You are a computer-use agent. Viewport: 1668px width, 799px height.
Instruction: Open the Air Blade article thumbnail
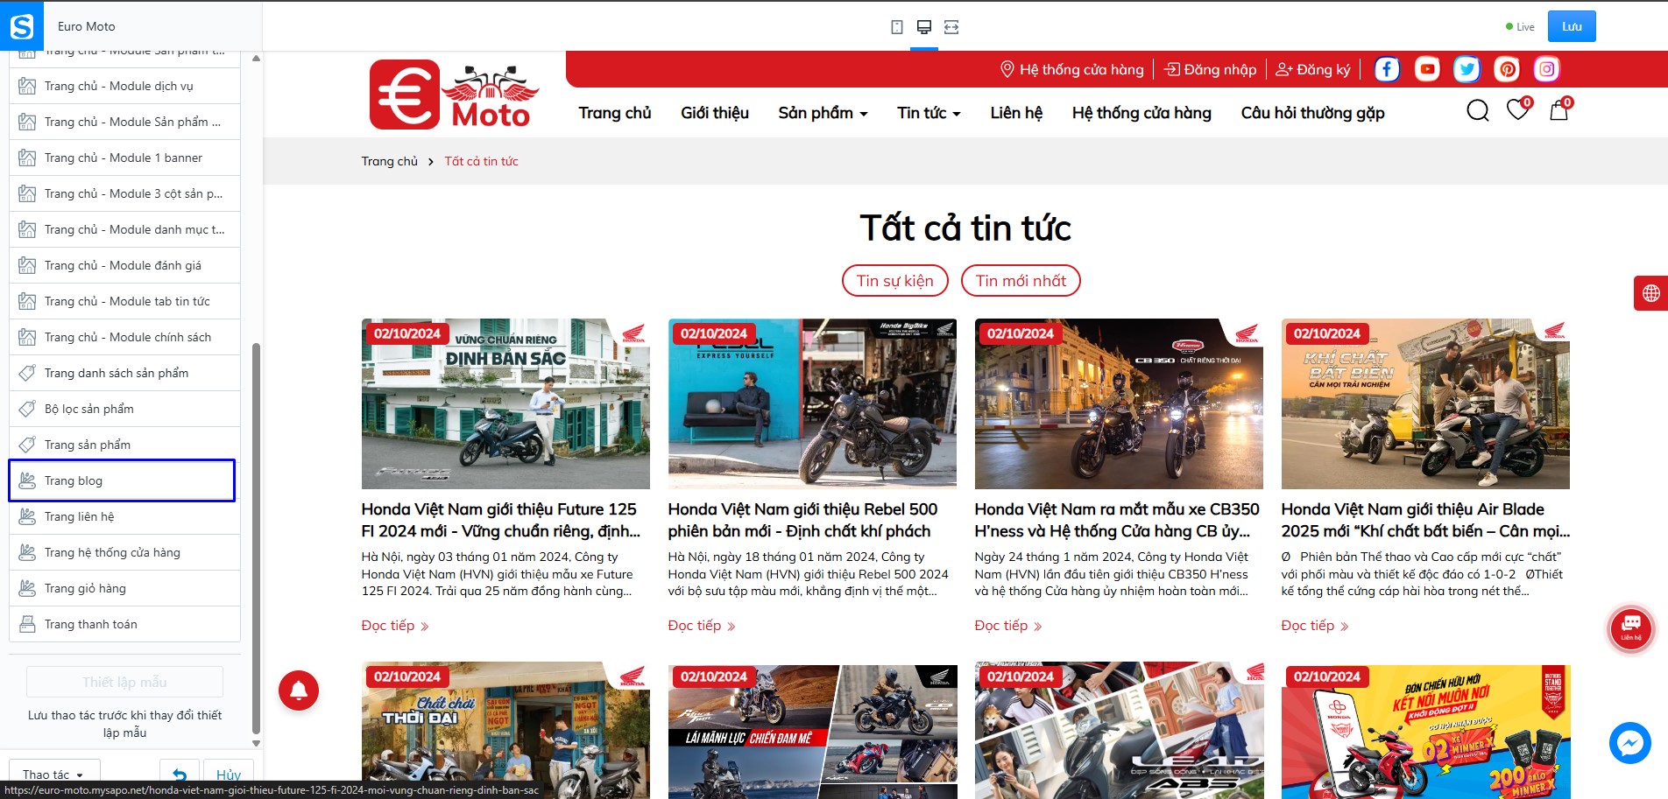pos(1425,403)
